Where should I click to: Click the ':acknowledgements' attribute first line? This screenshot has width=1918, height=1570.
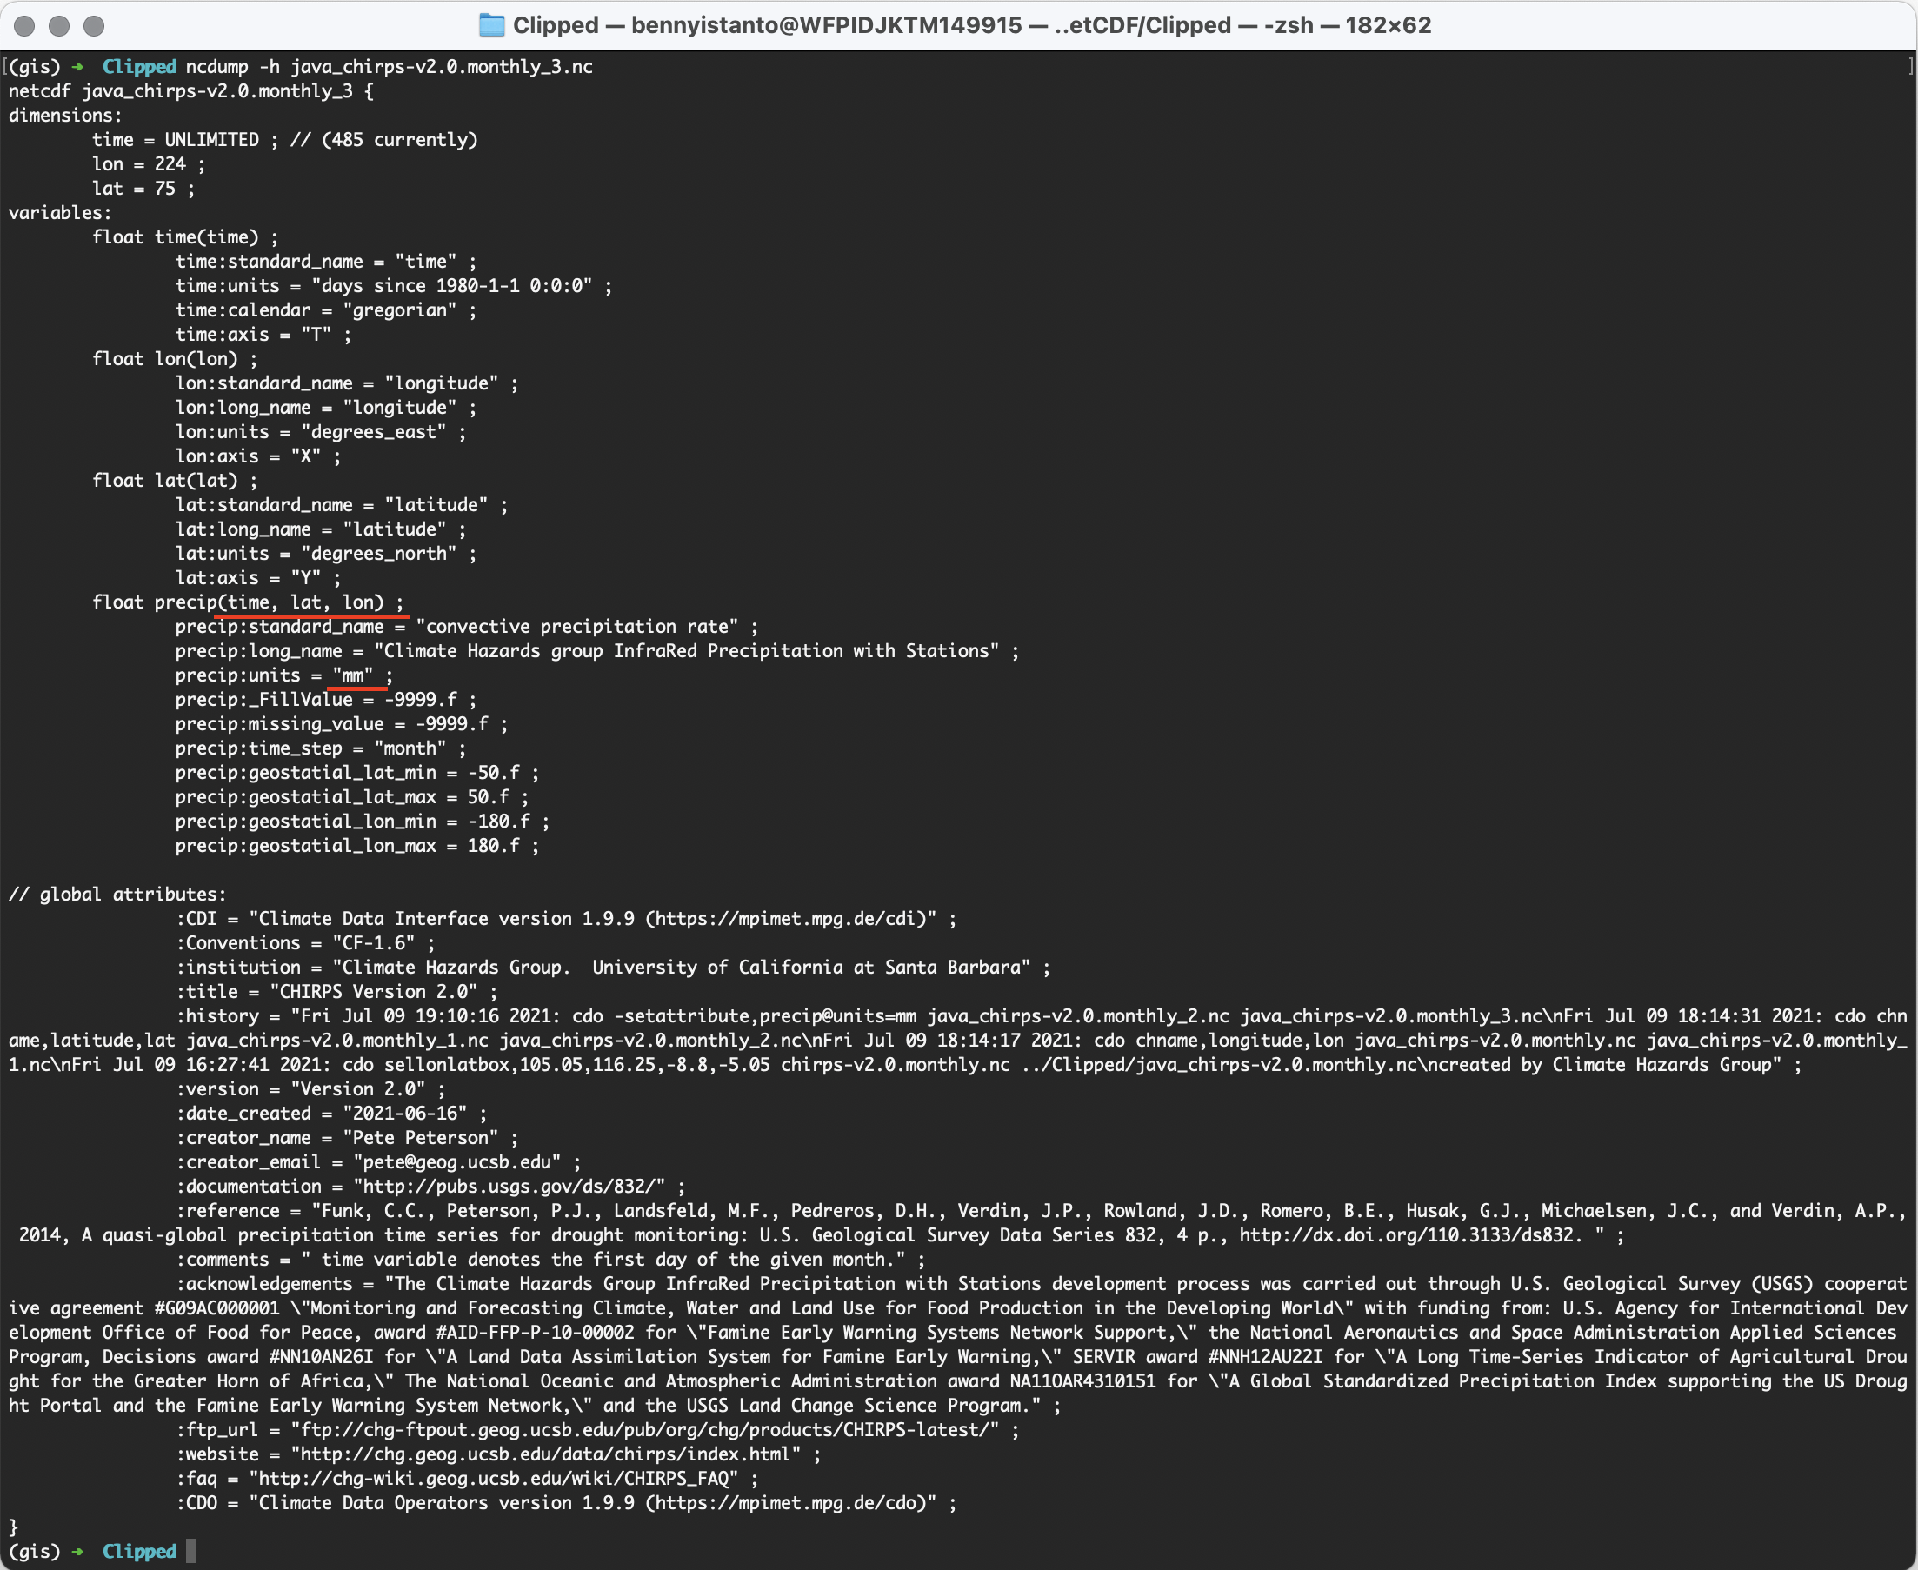click(1042, 1285)
